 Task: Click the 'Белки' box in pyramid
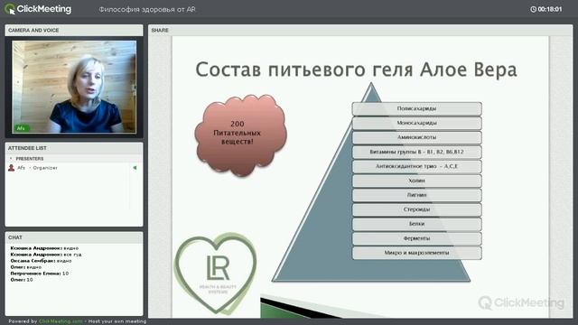[x=417, y=224]
